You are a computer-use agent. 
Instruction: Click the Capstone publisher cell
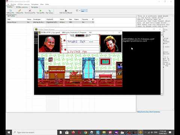pos(52,22)
